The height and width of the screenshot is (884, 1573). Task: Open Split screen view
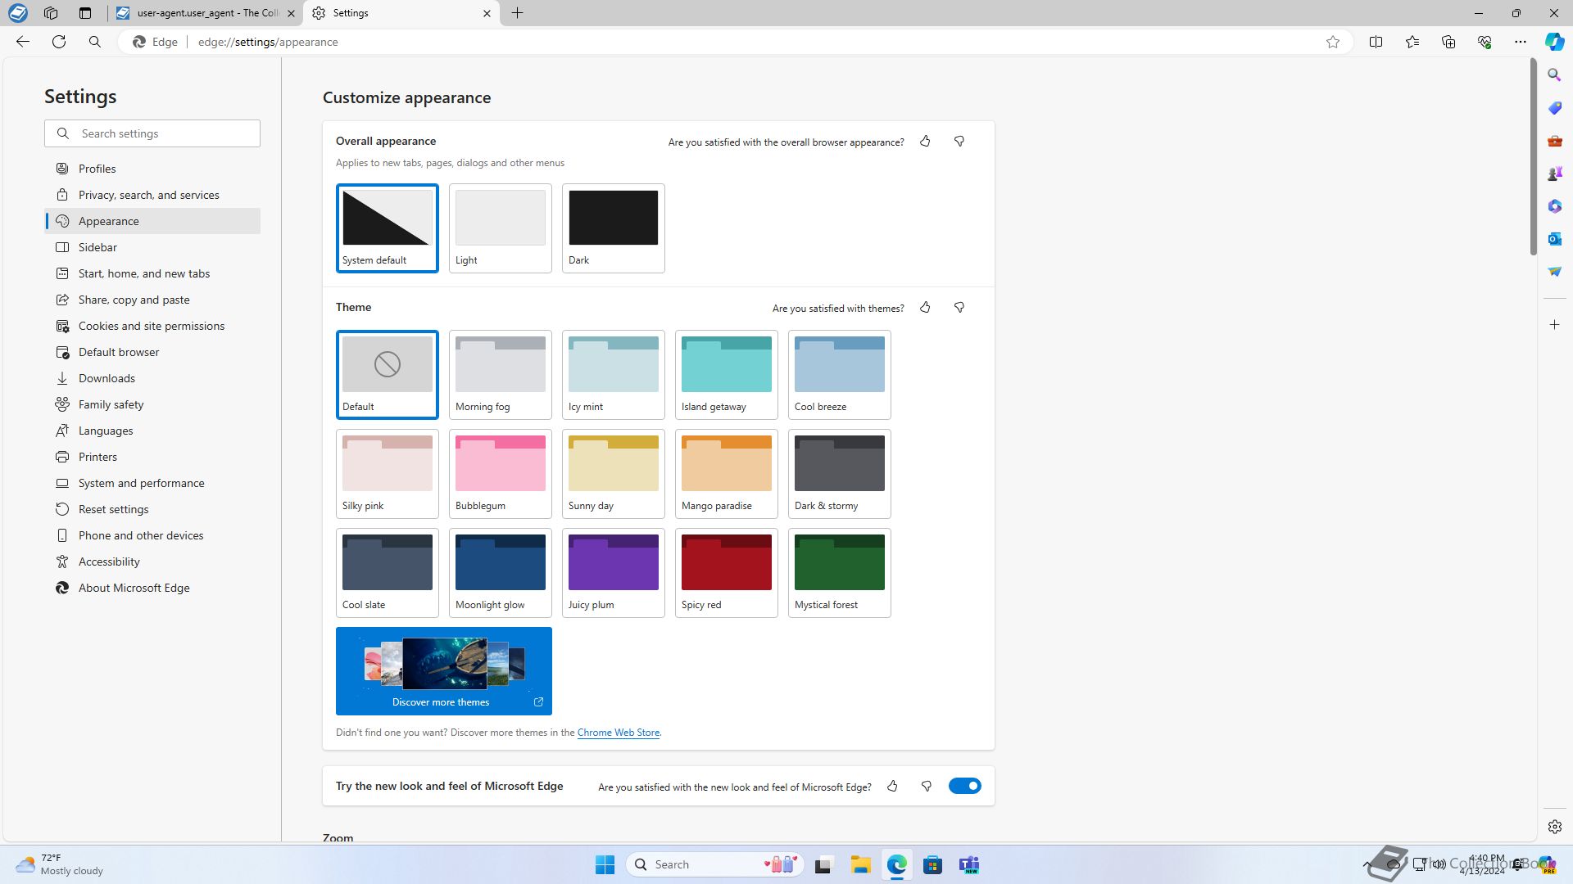click(1376, 42)
